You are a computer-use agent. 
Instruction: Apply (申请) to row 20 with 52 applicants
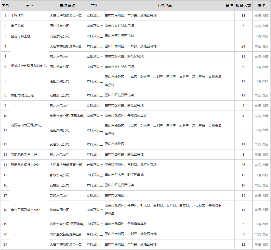(257, 234)
